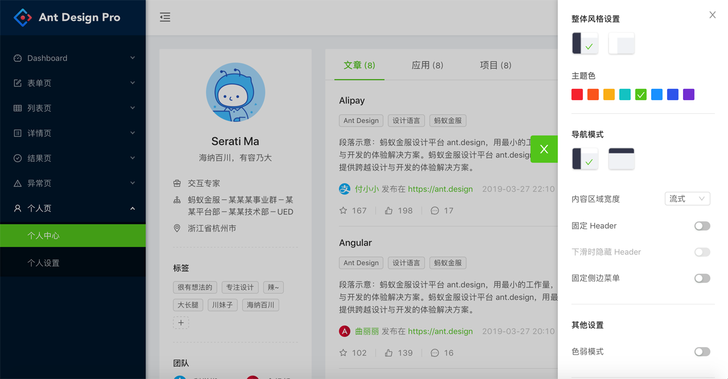Toggle the 下滑时隐藏 Header switch
This screenshot has height=379, width=728.
[x=702, y=252]
